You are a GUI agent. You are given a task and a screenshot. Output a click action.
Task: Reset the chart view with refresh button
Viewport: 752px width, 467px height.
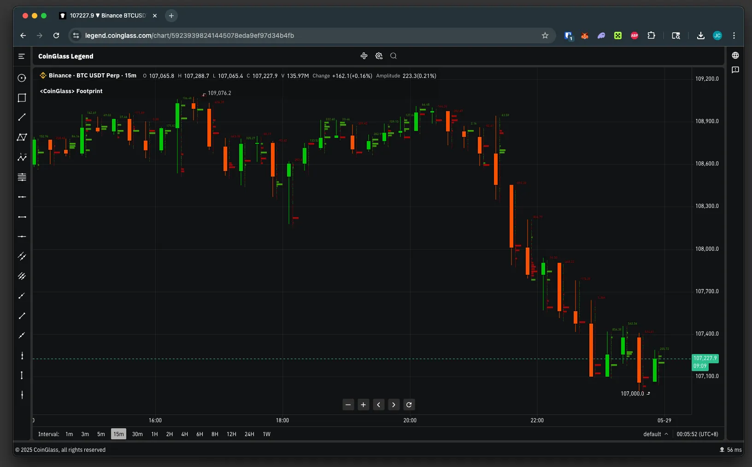tap(409, 405)
